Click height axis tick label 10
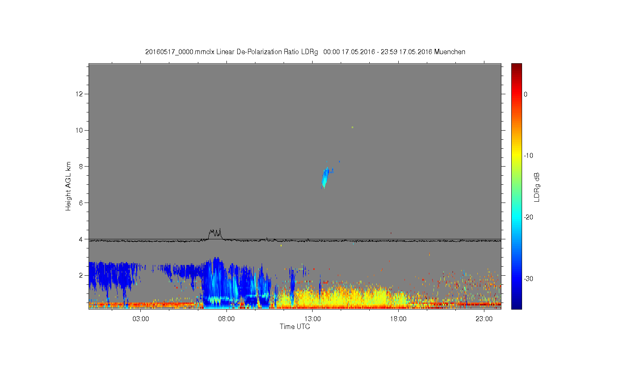Viewport: 621px width, 372px height. pos(79,130)
